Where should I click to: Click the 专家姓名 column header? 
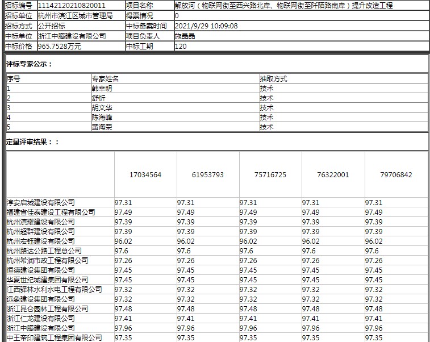pos(105,79)
